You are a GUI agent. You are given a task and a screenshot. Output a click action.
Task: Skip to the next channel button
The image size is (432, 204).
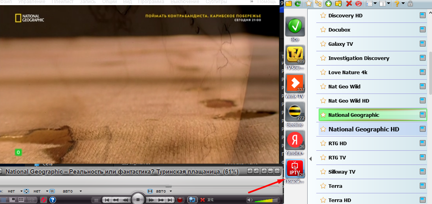[x=170, y=200]
